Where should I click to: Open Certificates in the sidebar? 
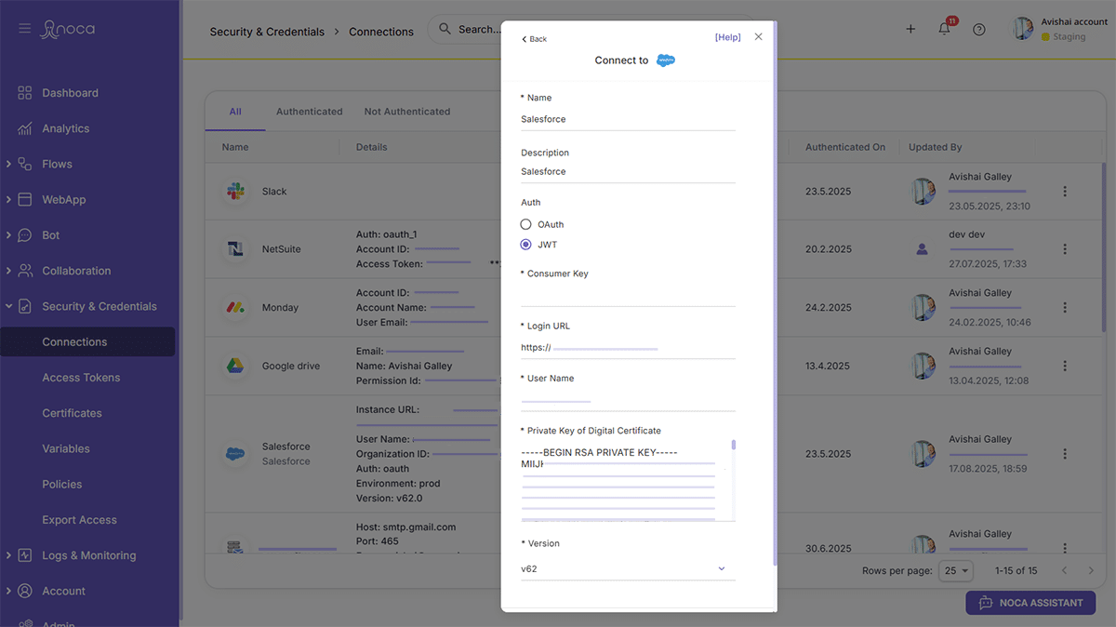click(72, 413)
